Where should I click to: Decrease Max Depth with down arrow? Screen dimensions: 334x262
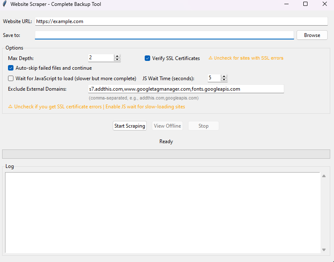click(x=117, y=60)
